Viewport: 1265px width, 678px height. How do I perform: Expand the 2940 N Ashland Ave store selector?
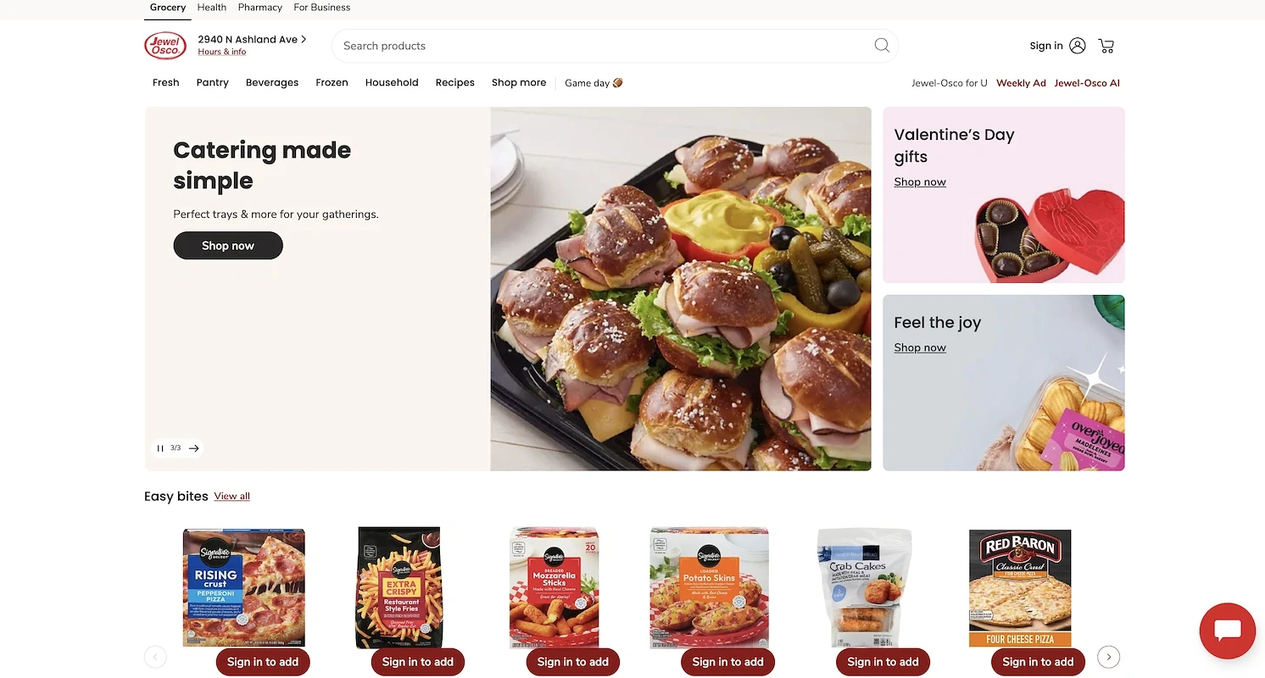pos(252,39)
